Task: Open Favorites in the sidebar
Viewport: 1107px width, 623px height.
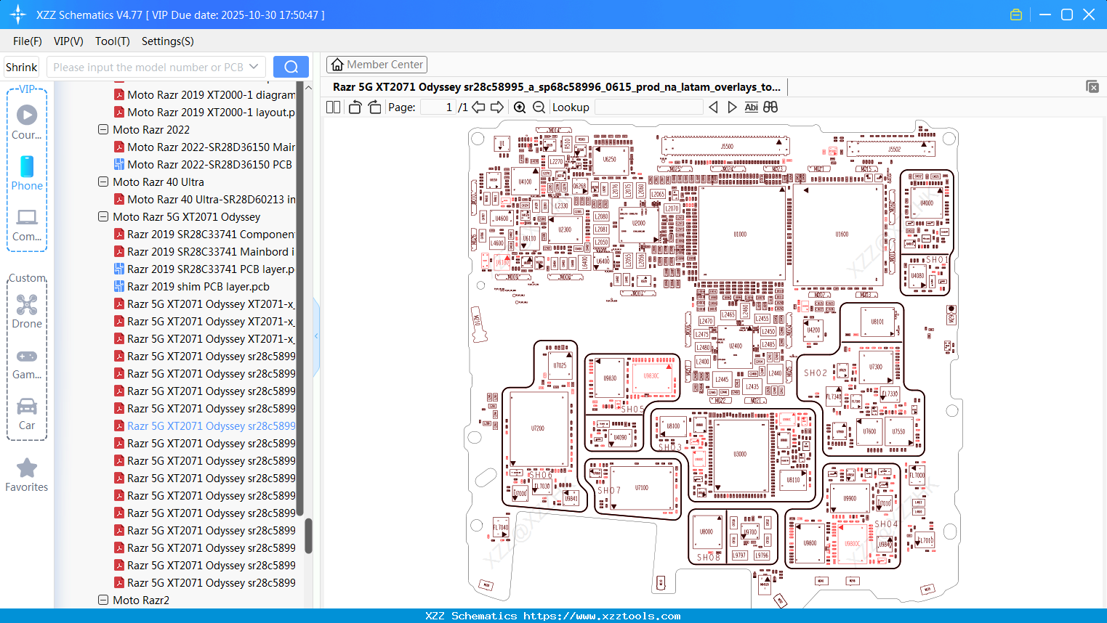Action: 27,475
